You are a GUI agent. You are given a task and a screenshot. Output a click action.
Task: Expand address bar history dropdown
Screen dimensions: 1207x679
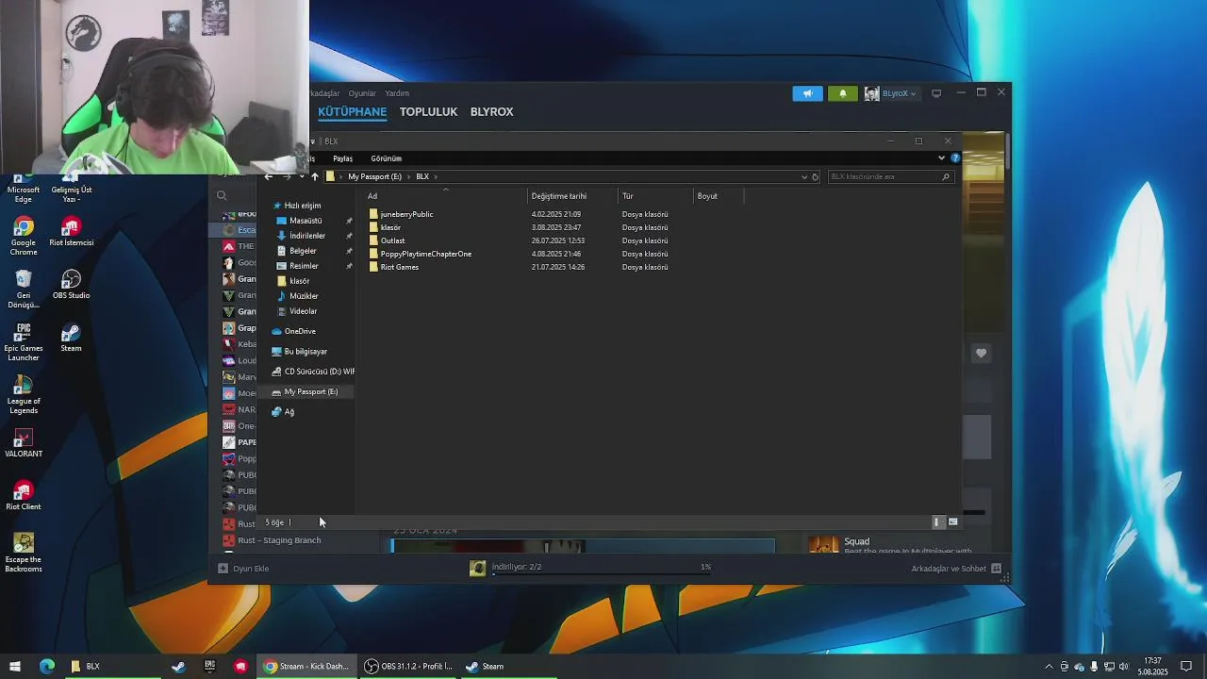click(x=803, y=176)
